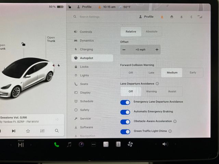Launch the camera app in bottom bar
Image resolution: width=219 pixels, height=164 pixels.
click(81, 145)
